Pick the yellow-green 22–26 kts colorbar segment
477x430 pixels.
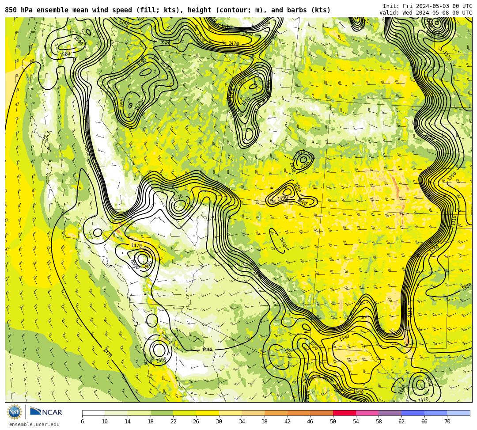pos(185,413)
